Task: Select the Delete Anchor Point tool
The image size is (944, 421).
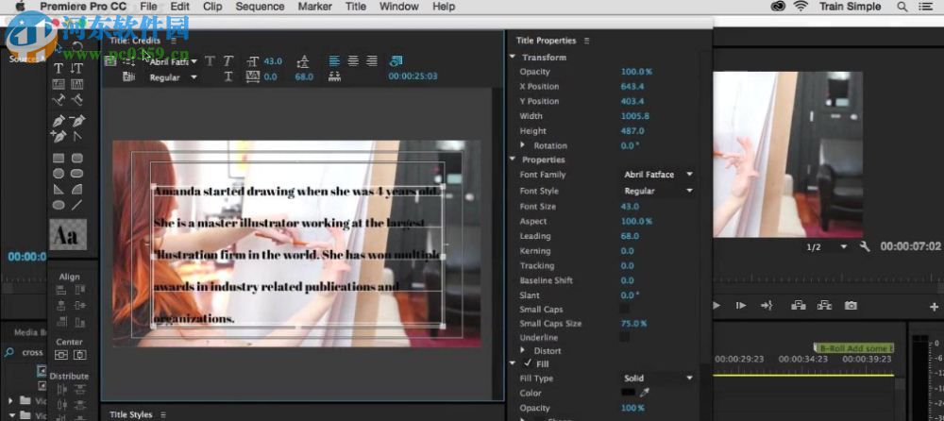Action: tap(77, 121)
